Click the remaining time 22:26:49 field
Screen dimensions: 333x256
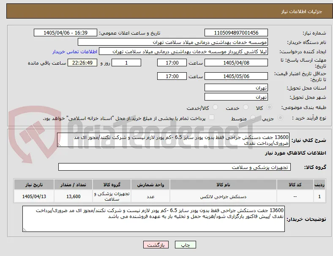(82, 63)
